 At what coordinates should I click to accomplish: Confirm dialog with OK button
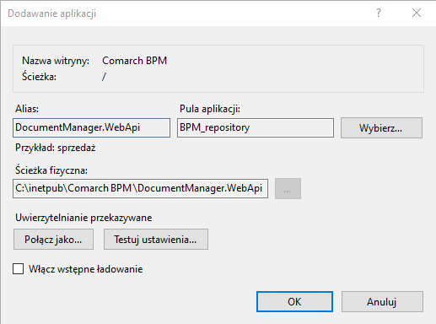(x=294, y=302)
